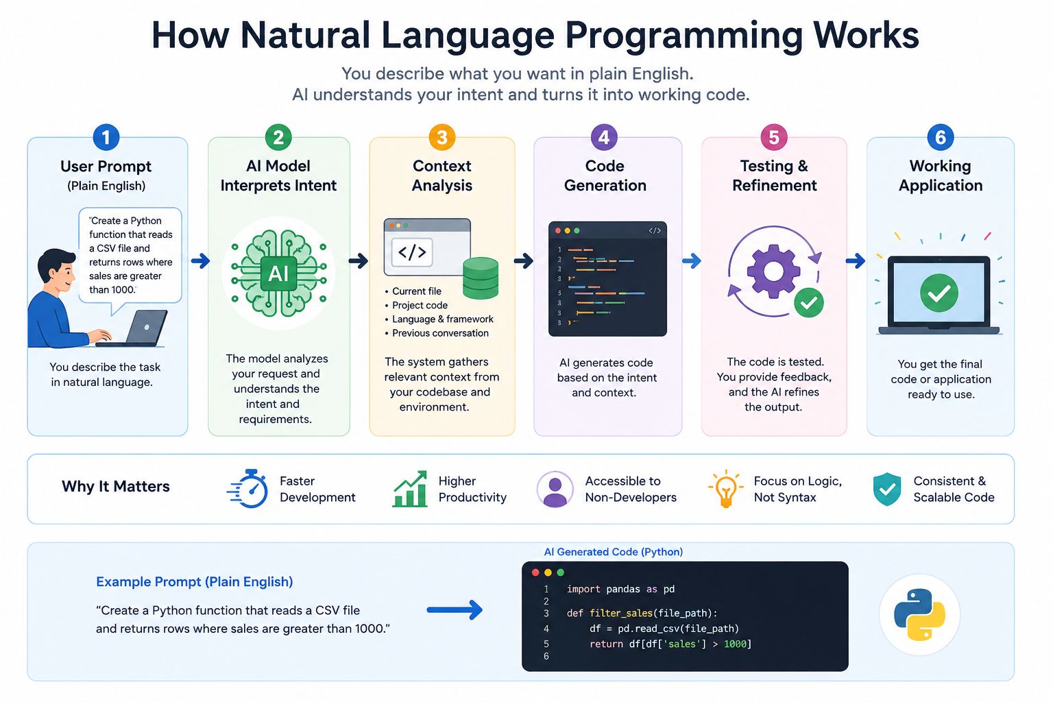1053x702 pixels.
Task: Click the Python logo
Action: point(919,615)
